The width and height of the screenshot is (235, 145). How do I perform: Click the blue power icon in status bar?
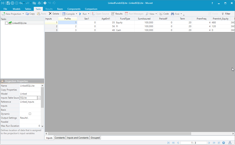(x=224, y=143)
